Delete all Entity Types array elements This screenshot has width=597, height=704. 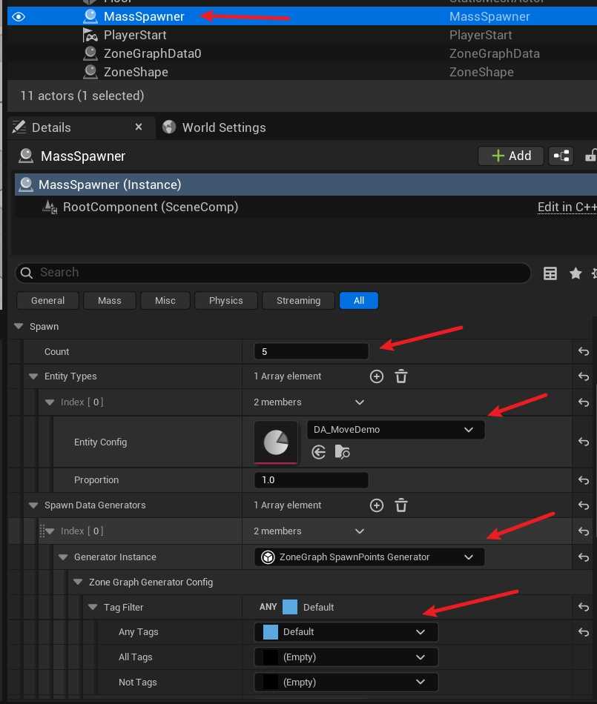[401, 376]
